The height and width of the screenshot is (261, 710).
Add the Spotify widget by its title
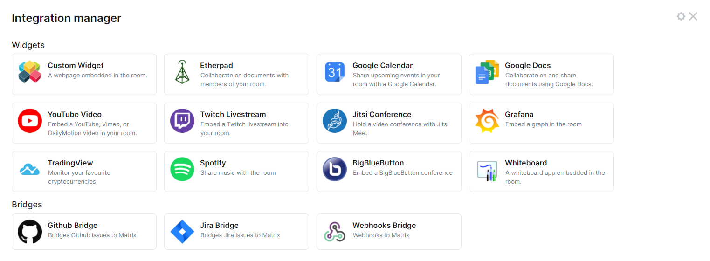(x=213, y=163)
